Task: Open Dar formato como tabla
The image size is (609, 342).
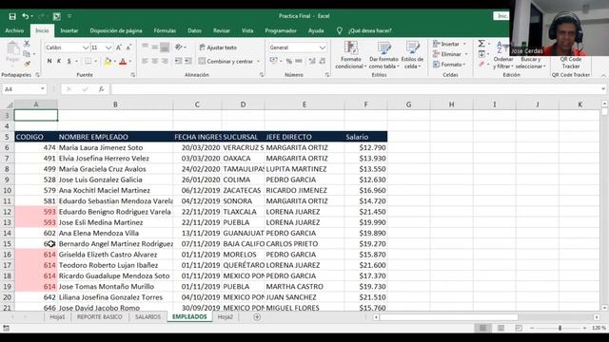Action: point(383,55)
